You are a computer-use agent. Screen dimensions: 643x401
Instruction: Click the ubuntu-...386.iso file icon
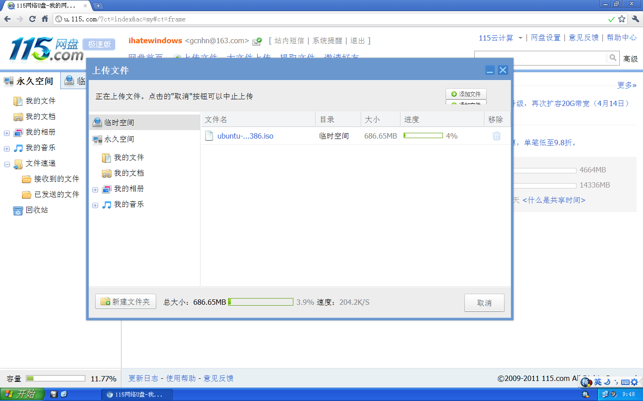(x=209, y=136)
